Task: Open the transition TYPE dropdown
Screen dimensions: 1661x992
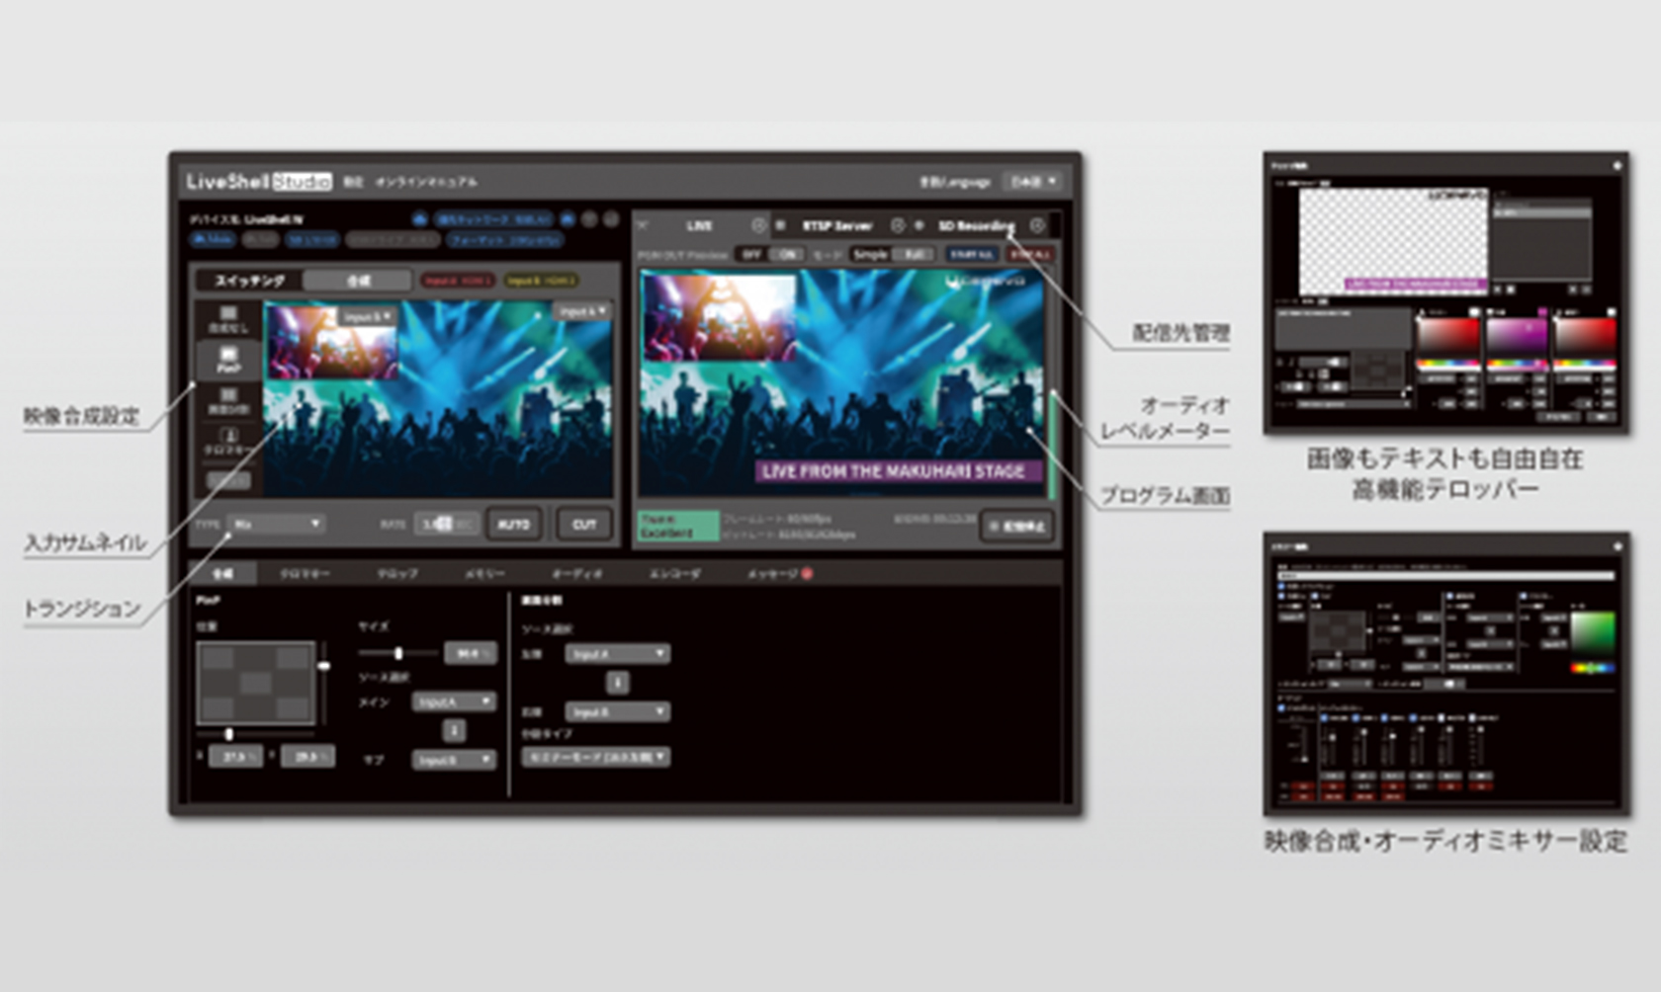Action: [277, 524]
